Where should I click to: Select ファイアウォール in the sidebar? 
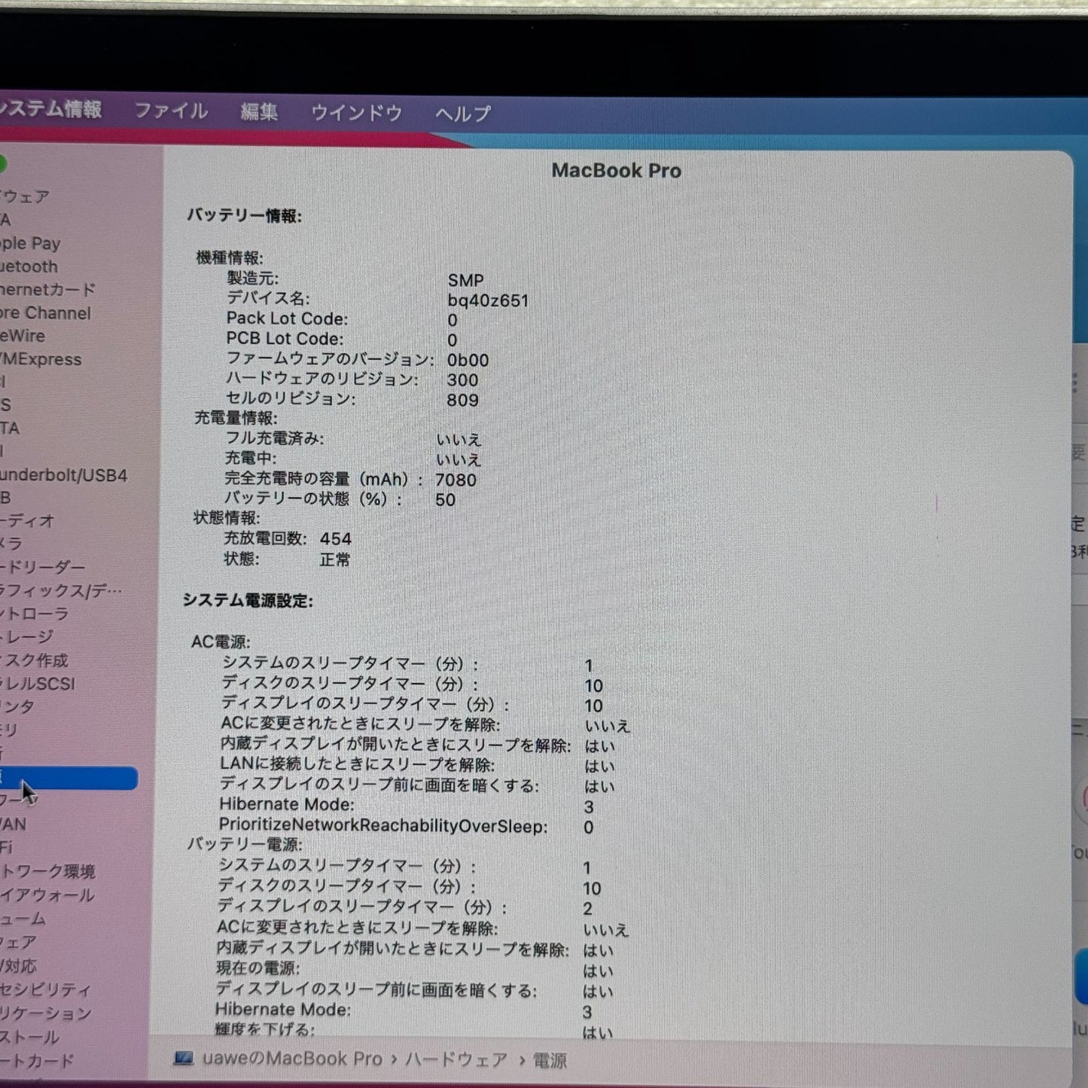[x=47, y=895]
